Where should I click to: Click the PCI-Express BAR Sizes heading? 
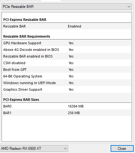point(21,100)
